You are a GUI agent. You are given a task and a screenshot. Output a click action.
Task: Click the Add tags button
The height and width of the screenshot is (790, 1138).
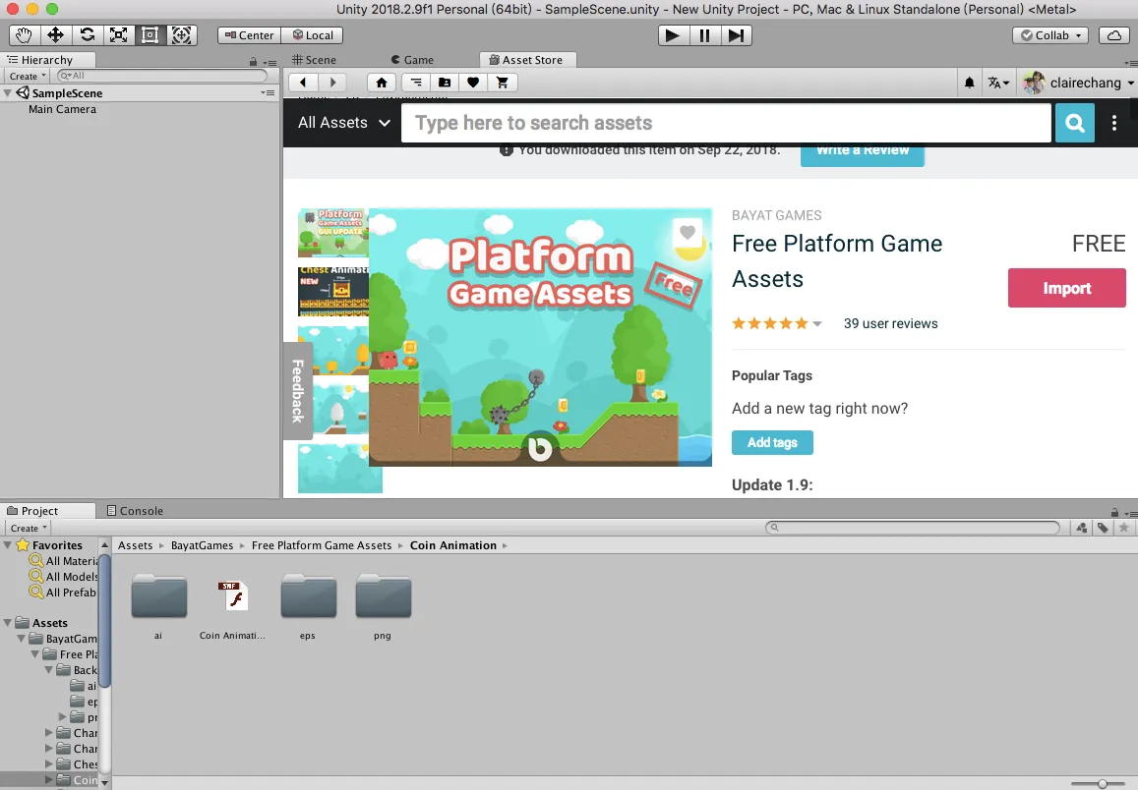[x=772, y=442]
